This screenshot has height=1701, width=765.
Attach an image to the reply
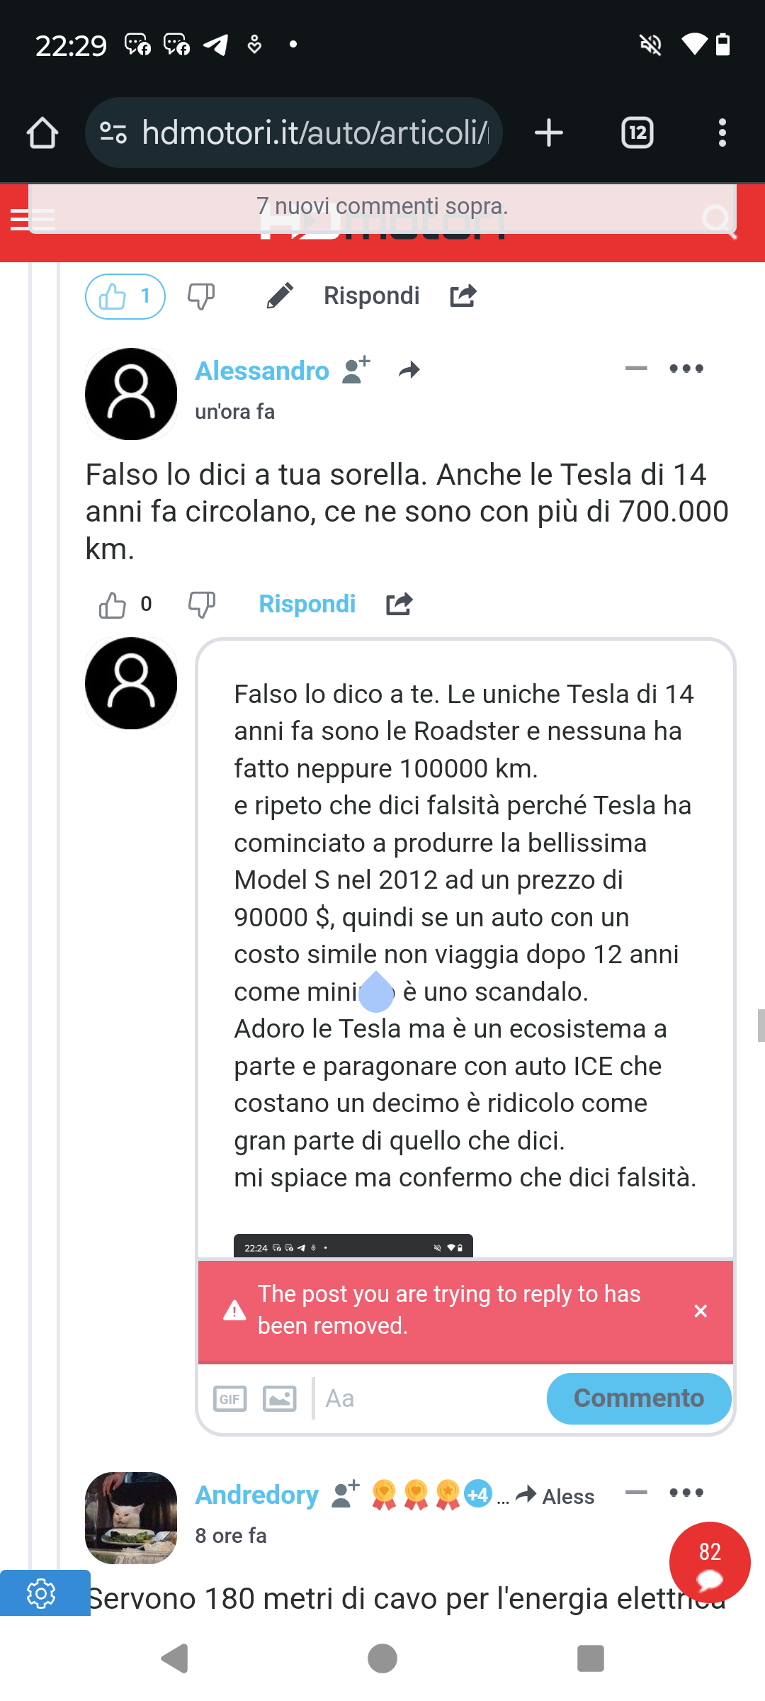coord(280,1399)
